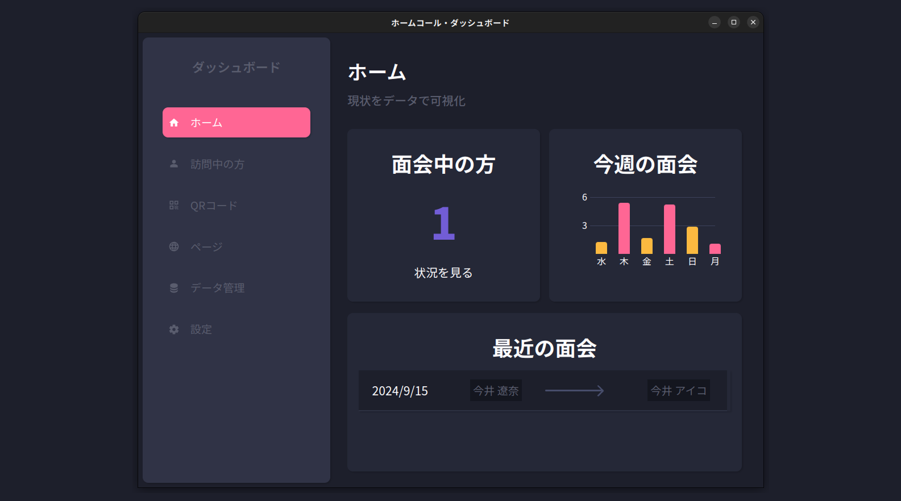This screenshot has width=901, height=501.
Task: Click the person icon for 訪問中の方
Action: [174, 164]
